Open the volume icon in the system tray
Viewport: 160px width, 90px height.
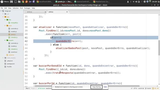coord(136,2)
